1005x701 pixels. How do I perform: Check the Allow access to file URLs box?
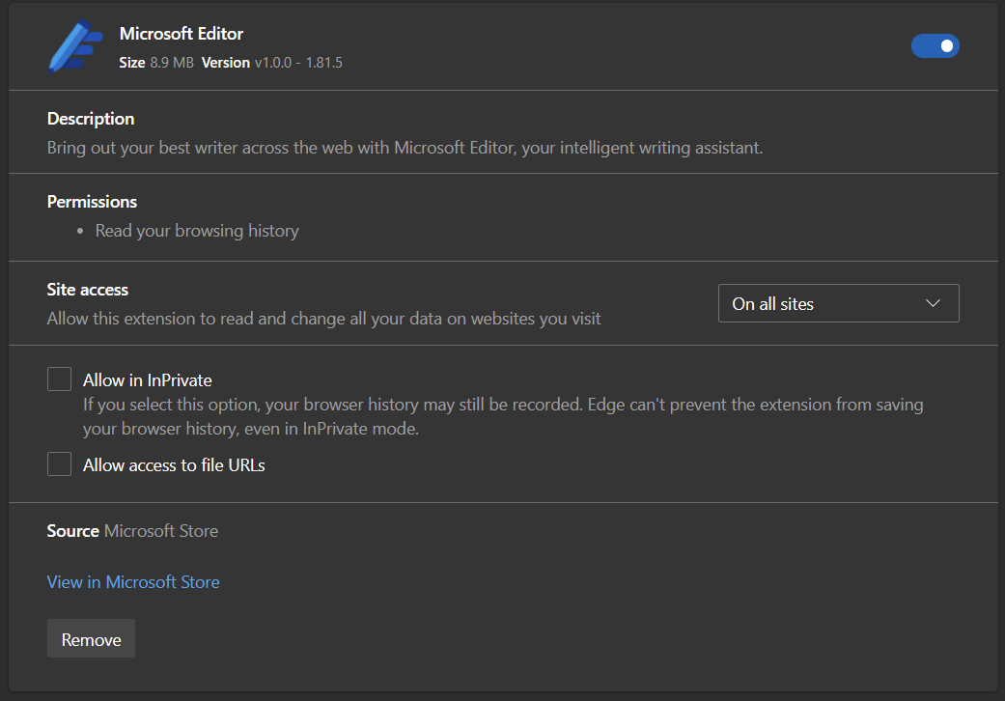(x=59, y=464)
